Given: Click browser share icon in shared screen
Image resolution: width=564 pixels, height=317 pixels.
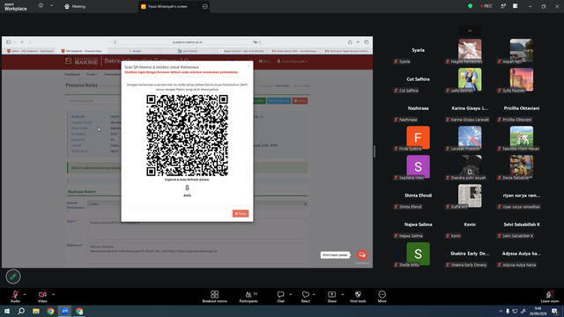Looking at the screenshot, I should (x=350, y=42).
